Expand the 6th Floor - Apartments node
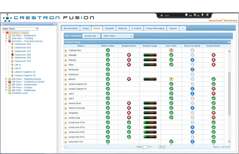 coord(6,84)
